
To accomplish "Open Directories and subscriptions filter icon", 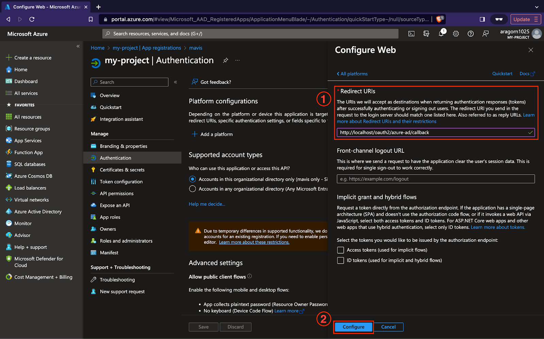I will (426, 34).
